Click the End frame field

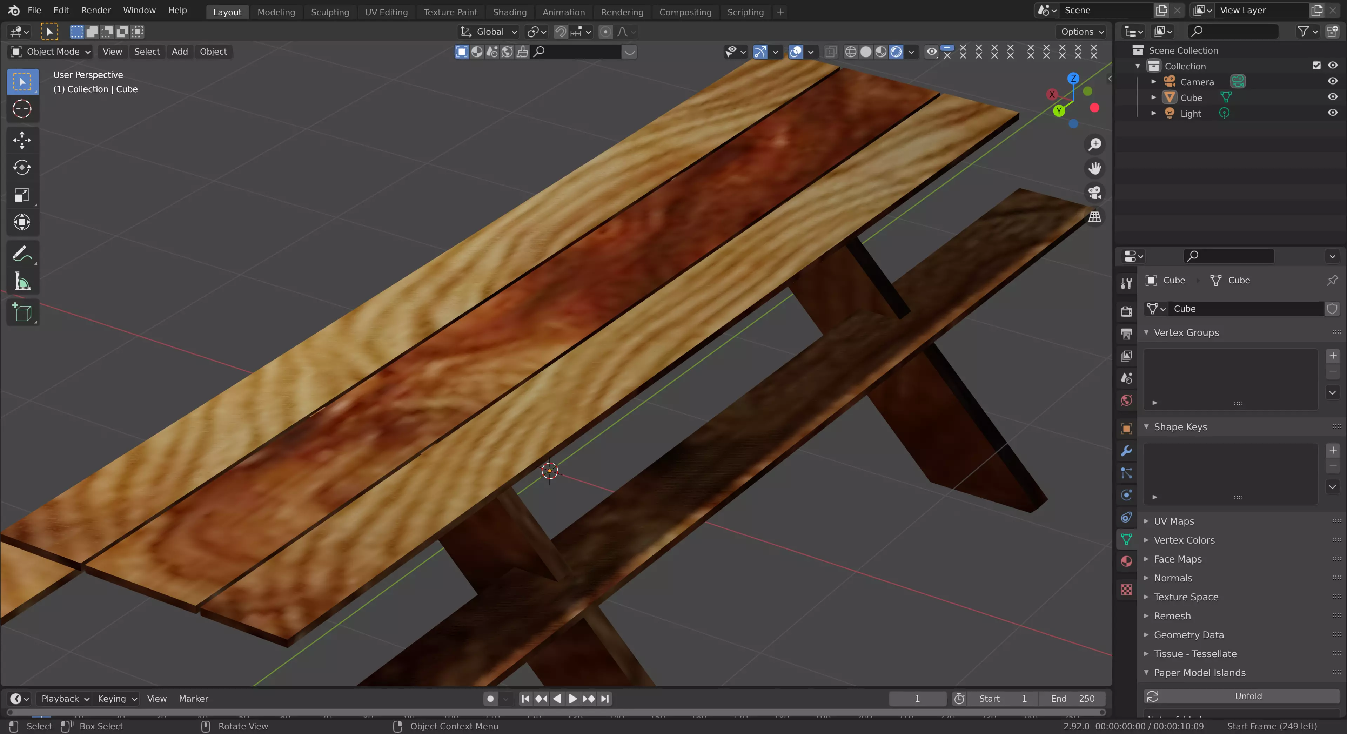click(1072, 699)
